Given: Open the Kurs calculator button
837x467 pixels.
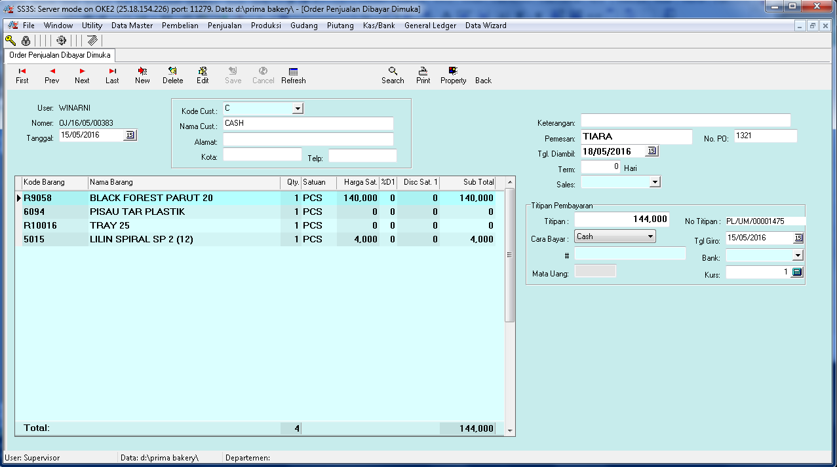Looking at the screenshot, I should (x=797, y=272).
